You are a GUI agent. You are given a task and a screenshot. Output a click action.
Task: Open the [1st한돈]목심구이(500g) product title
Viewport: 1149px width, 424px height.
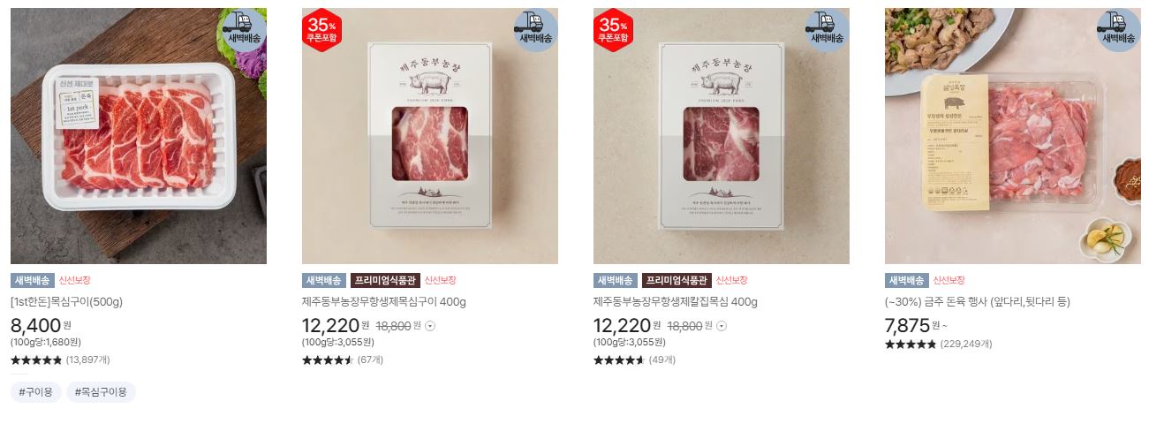point(66,302)
